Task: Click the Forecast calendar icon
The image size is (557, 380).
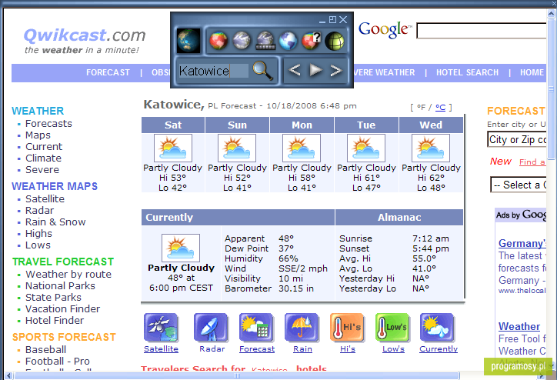Action: click(x=256, y=328)
